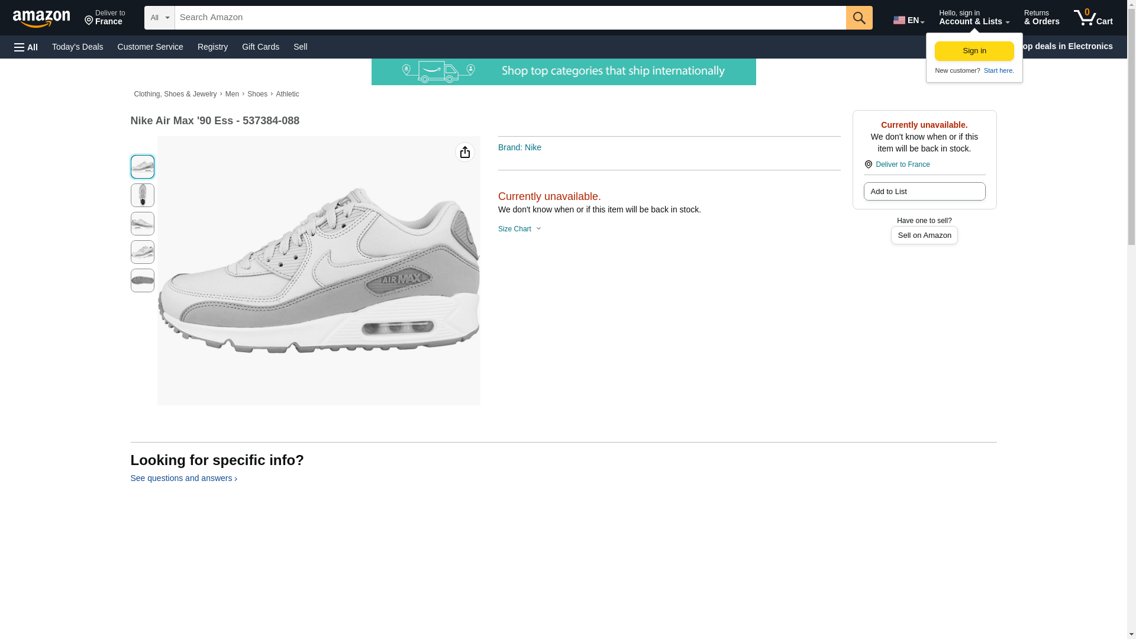Focus the Search Amazon input field
Image resolution: width=1136 pixels, height=639 pixels.
point(509,18)
